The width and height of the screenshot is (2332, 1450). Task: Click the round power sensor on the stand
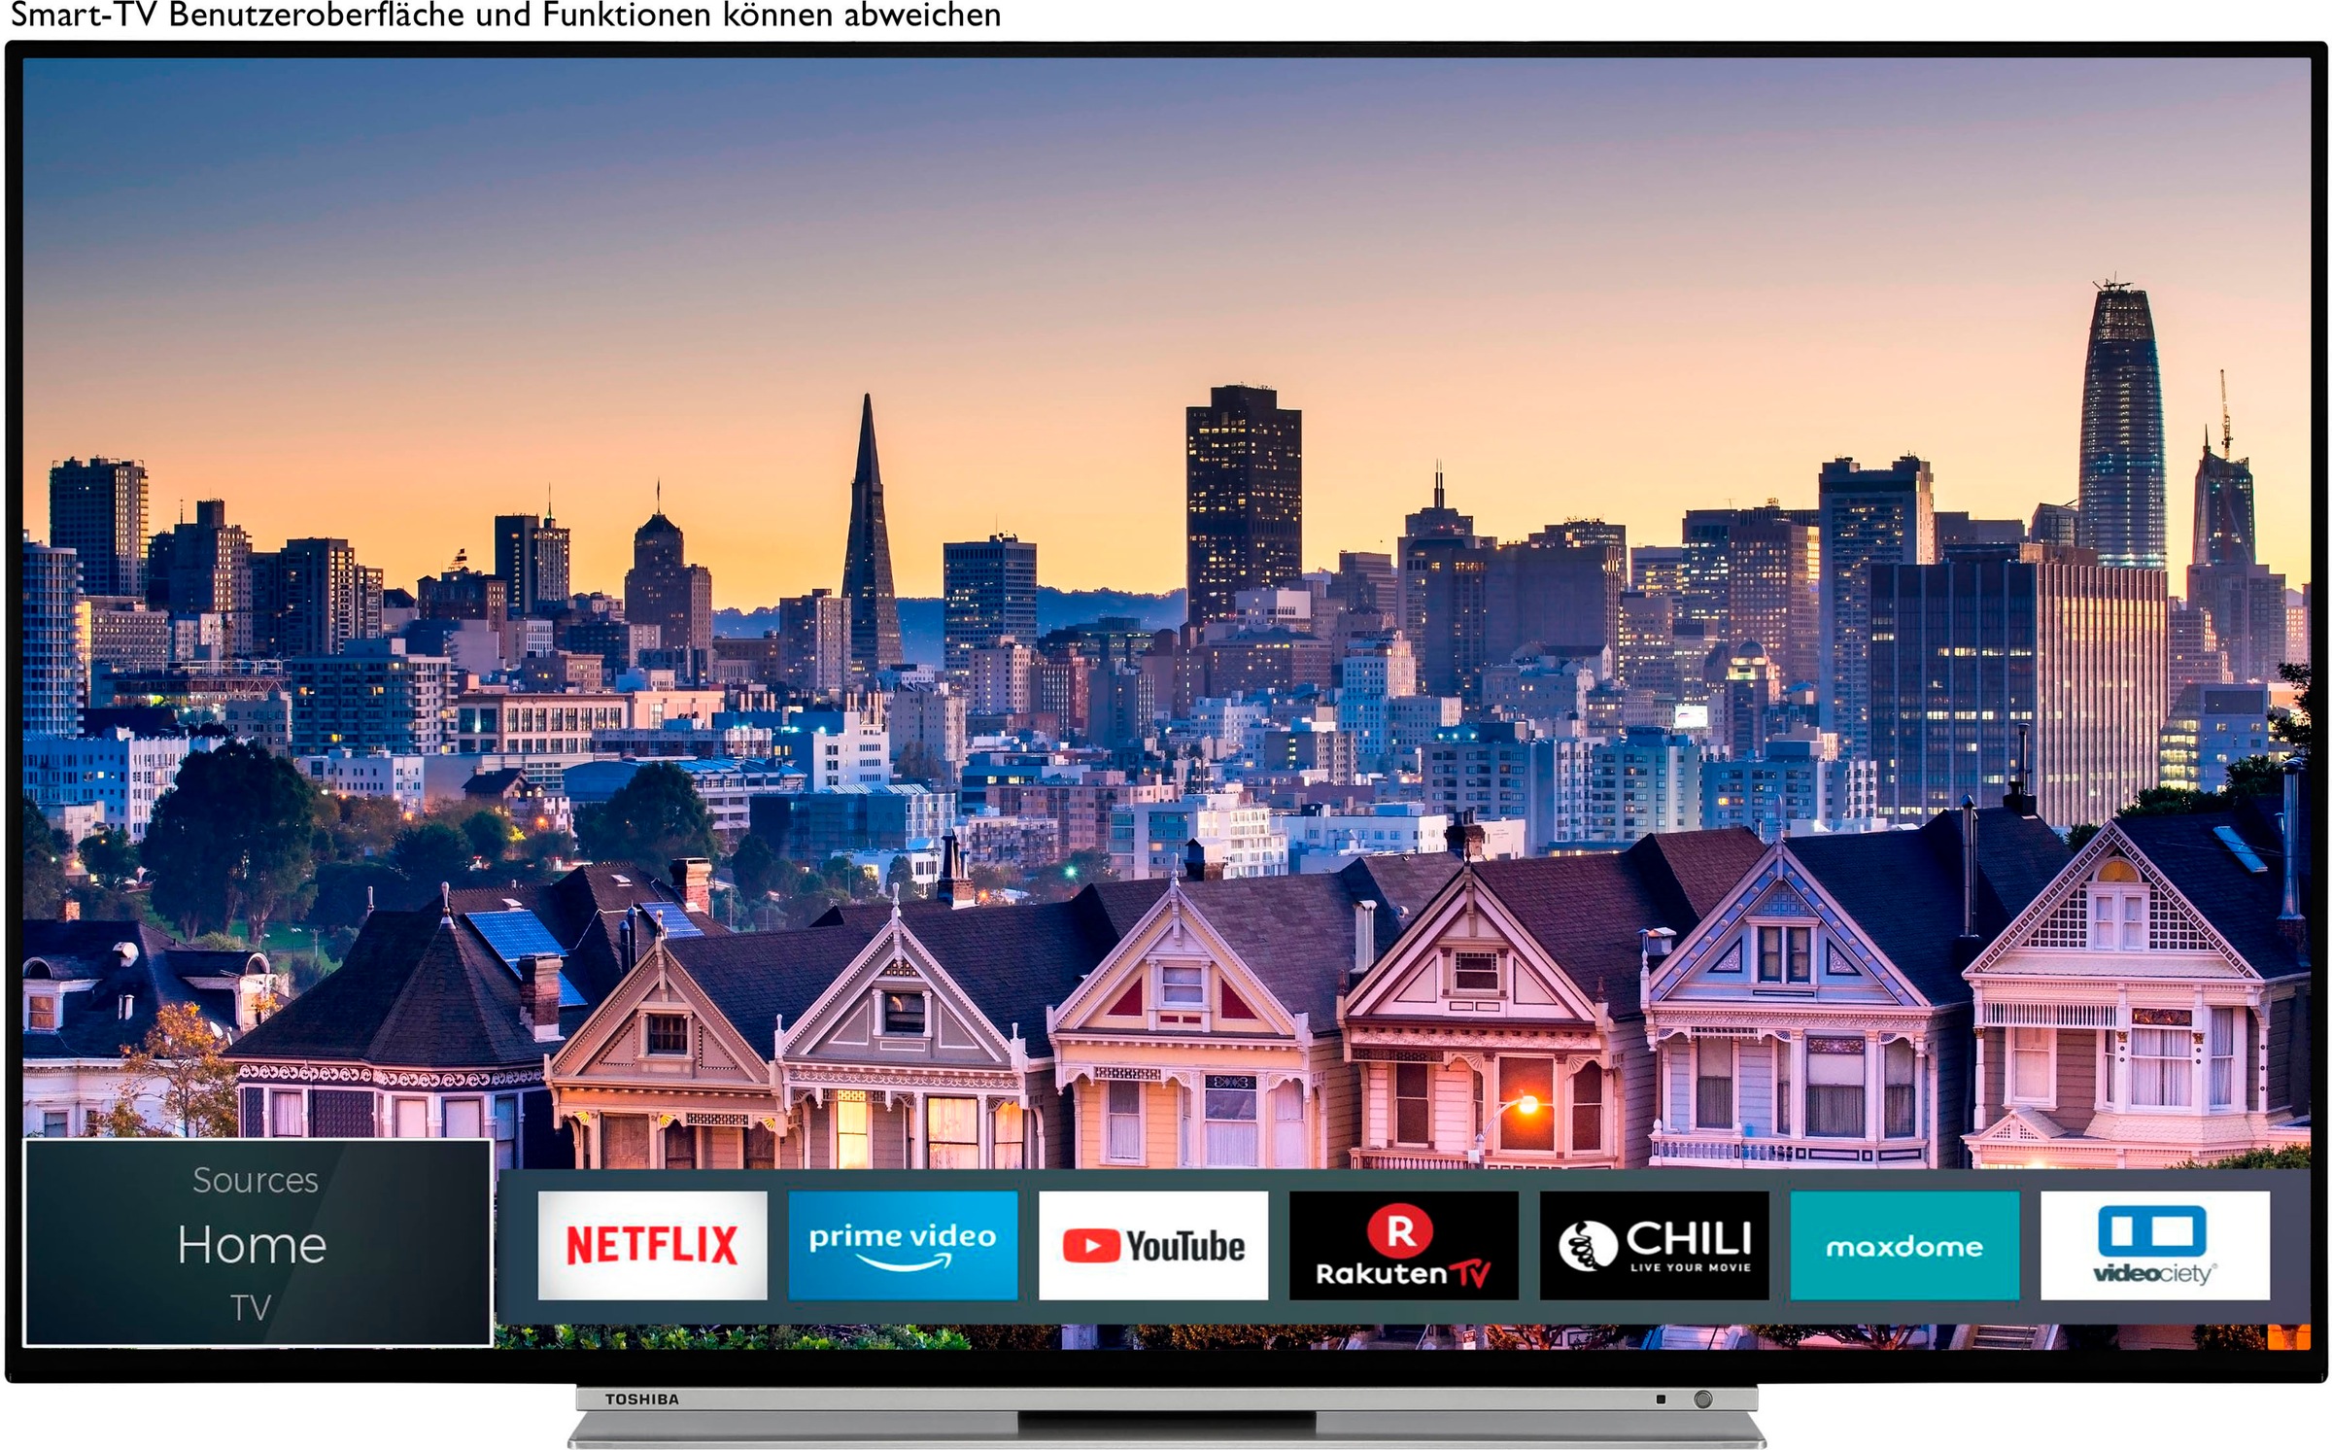(1702, 1399)
